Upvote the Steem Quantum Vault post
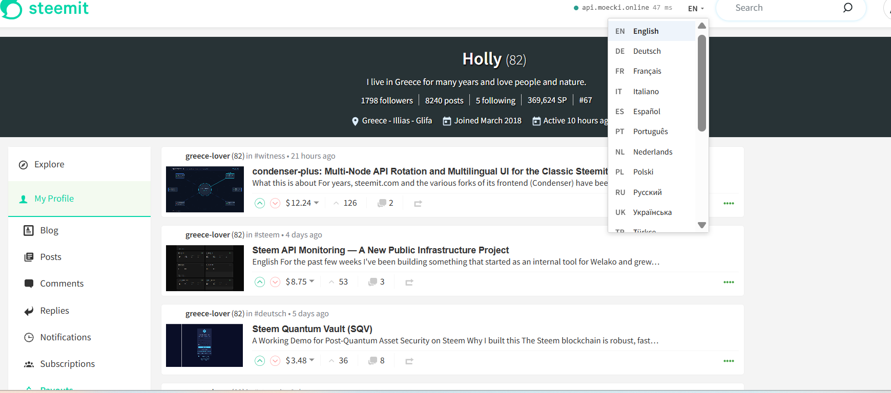 coord(260,361)
